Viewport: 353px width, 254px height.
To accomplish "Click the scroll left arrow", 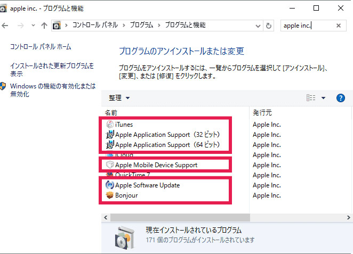I will click(x=106, y=217).
